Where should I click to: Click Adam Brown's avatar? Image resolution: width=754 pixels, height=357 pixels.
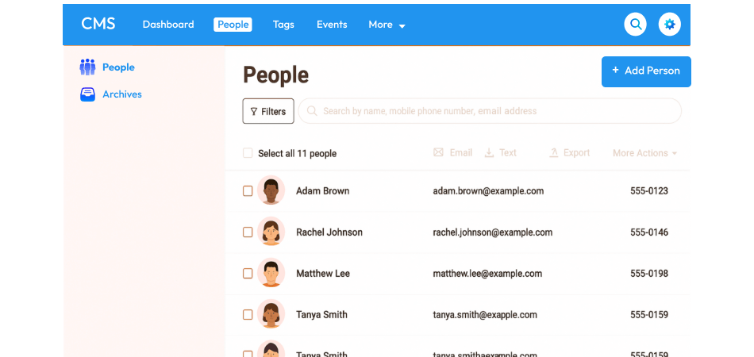click(x=271, y=191)
